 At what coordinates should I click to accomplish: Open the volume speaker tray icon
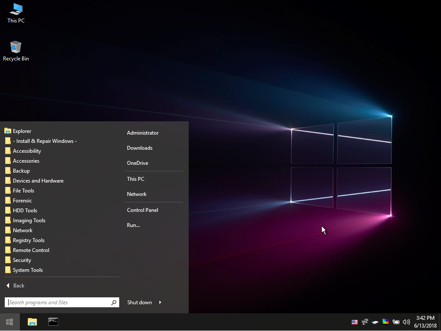[x=406, y=322]
